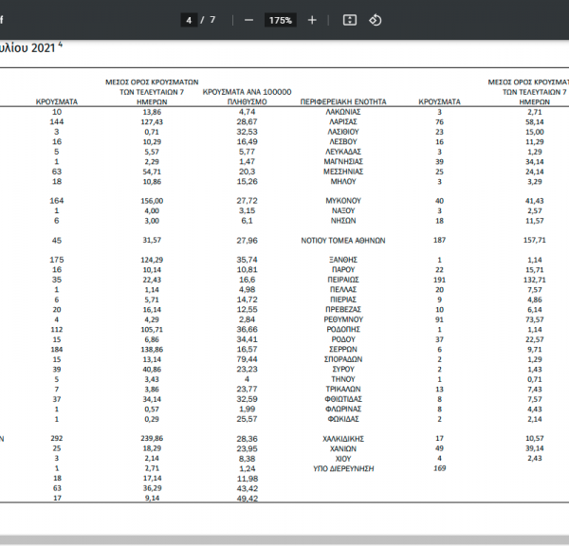Select the text ΛΑΚΩΝΙΑΣ
Screen dimensions: 569x546
(x=343, y=112)
